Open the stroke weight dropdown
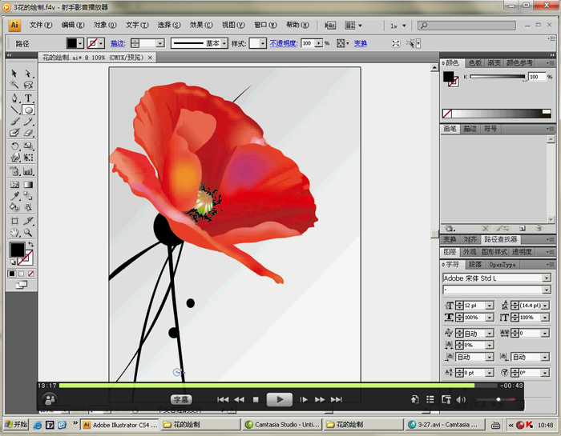 [160, 43]
